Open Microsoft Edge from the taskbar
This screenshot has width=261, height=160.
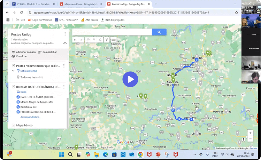(x=105, y=154)
